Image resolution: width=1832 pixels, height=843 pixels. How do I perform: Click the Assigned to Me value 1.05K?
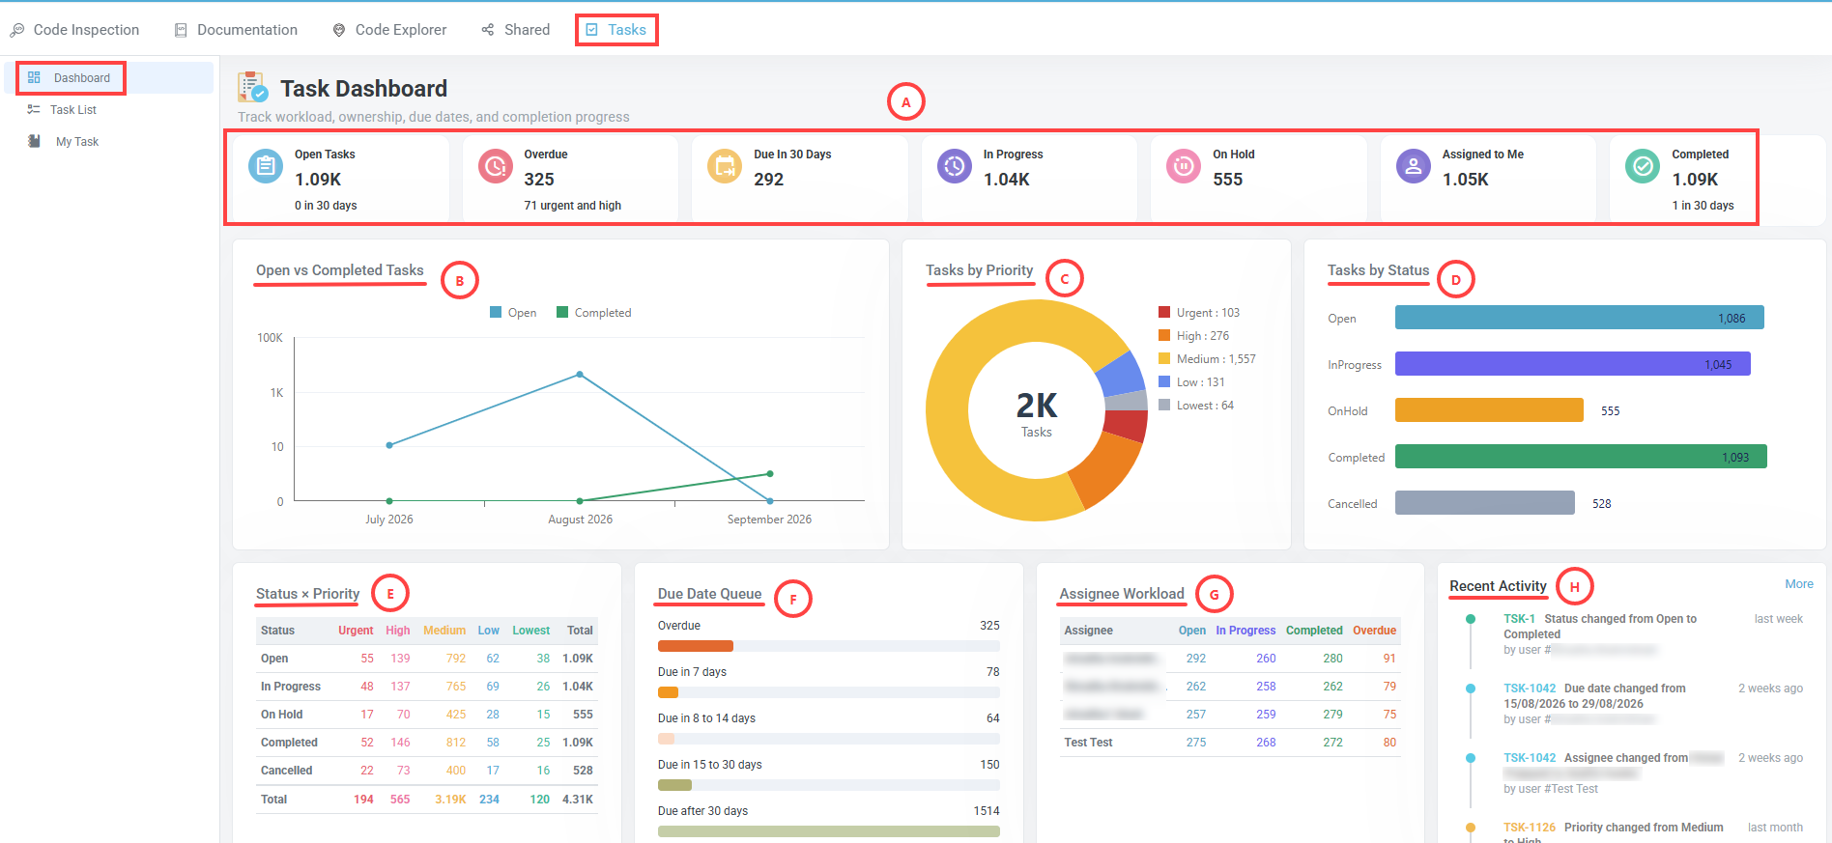1466,180
